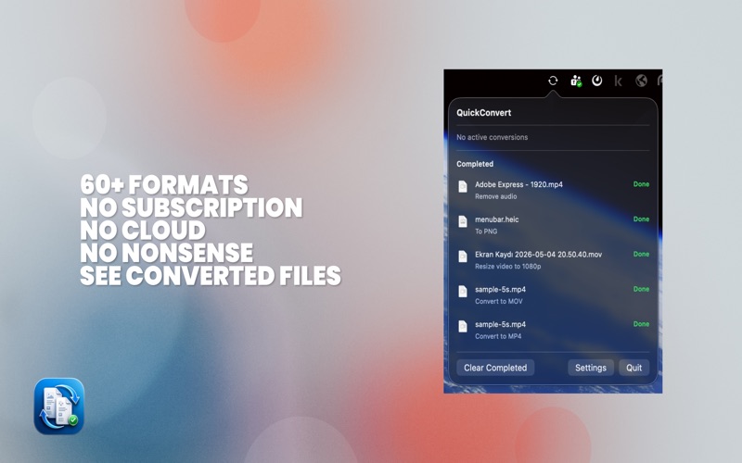Click the QuickConvert app icon with green checkmark
Image resolution: width=742 pixels, height=463 pixels.
coord(59,406)
